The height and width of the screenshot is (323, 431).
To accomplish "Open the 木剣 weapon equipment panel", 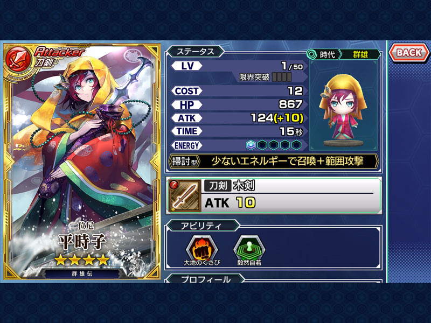I will (274, 196).
